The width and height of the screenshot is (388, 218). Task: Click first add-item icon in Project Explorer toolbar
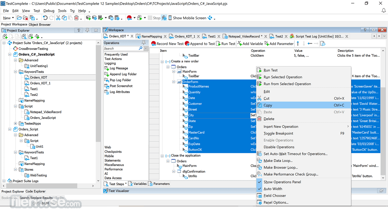(x=5, y=36)
